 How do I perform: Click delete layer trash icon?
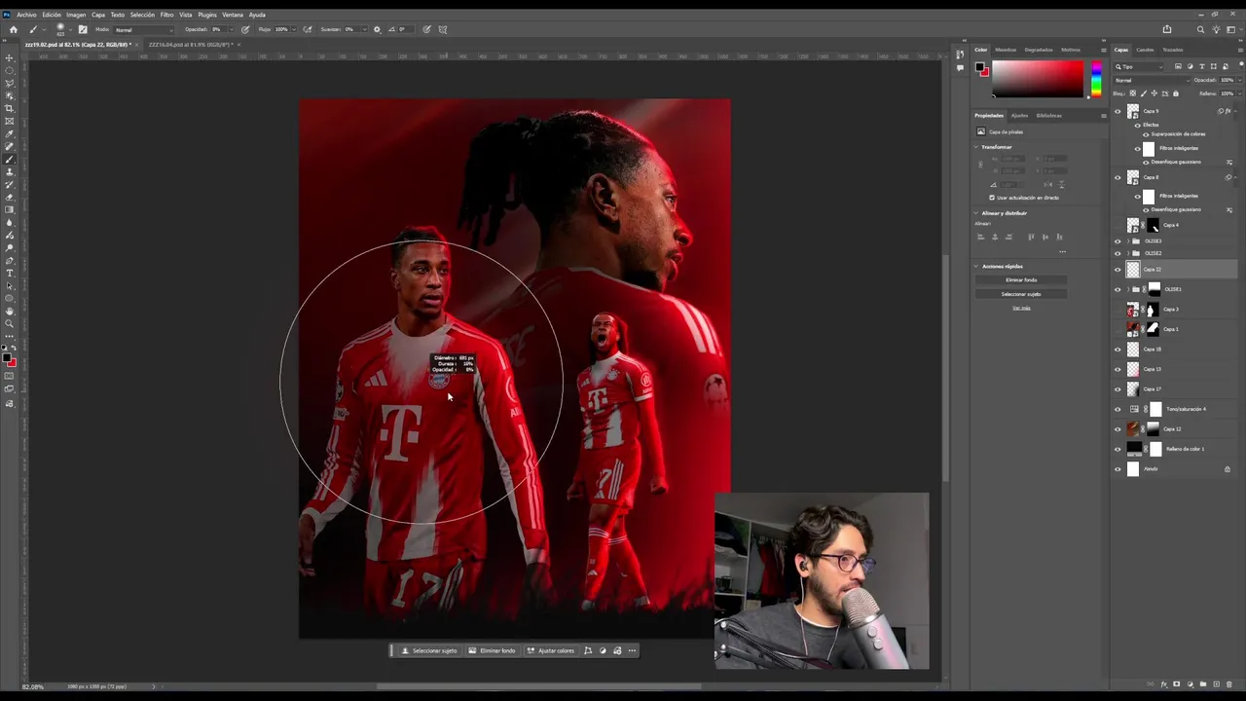[1228, 684]
